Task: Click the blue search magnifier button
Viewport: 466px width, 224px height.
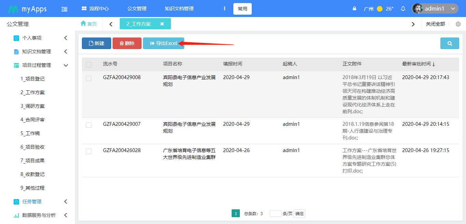Action: [x=450, y=44]
